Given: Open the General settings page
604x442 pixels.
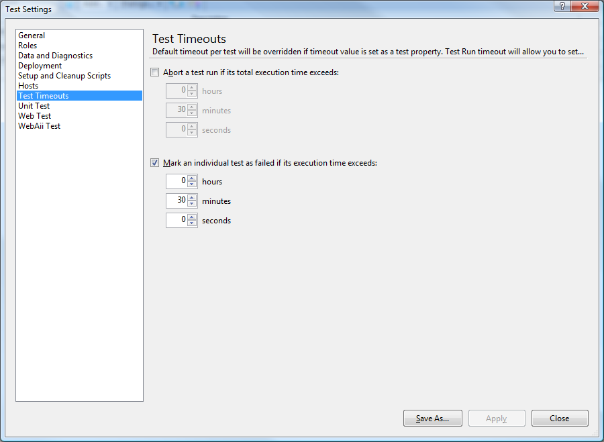Looking at the screenshot, I should coord(32,36).
